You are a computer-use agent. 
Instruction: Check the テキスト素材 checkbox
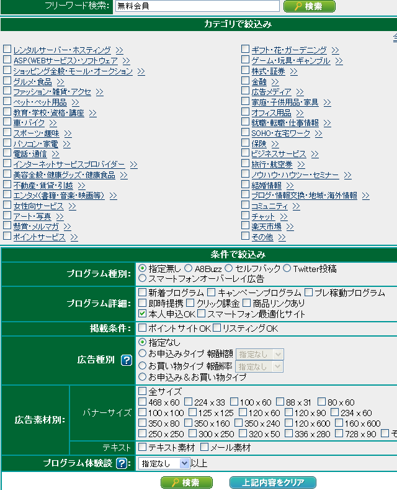[x=142, y=447]
